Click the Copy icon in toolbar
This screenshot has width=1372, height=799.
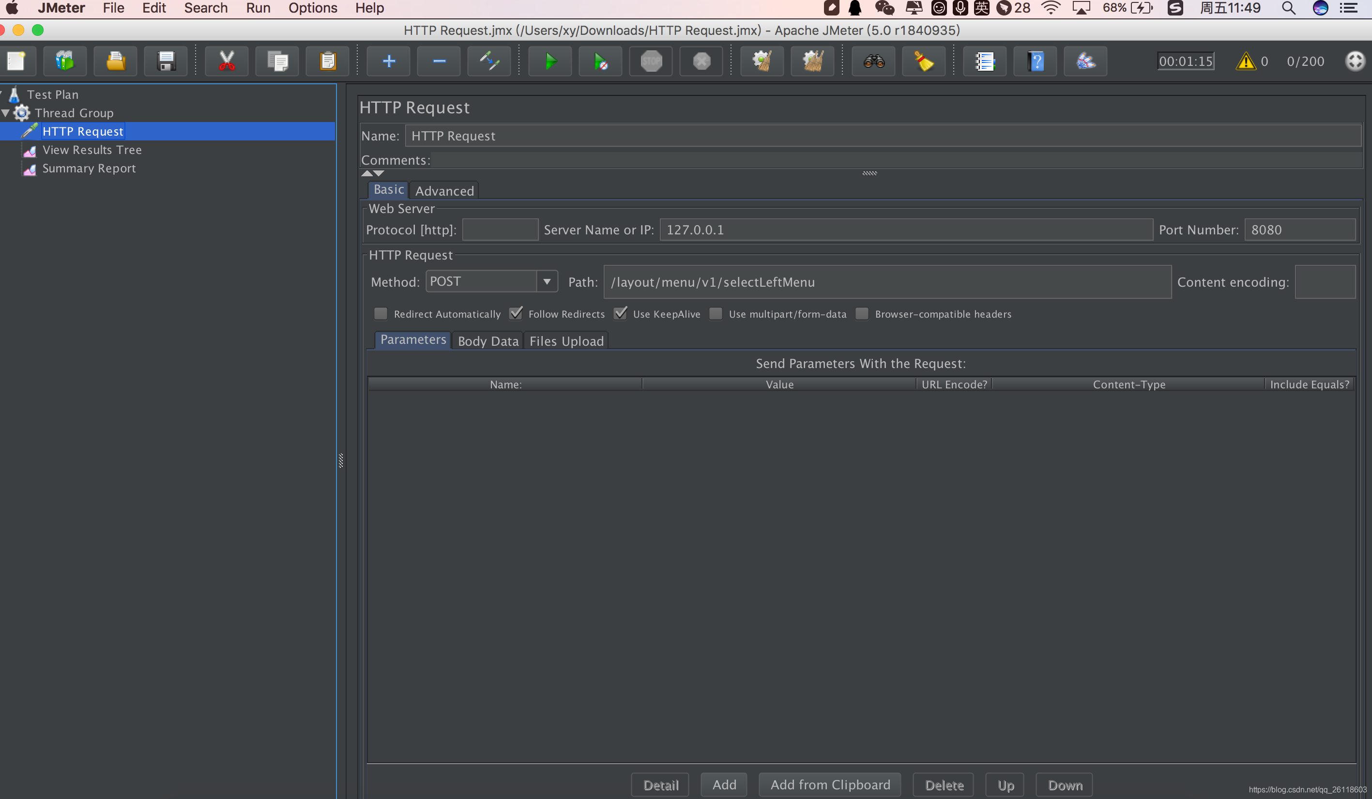(x=277, y=61)
